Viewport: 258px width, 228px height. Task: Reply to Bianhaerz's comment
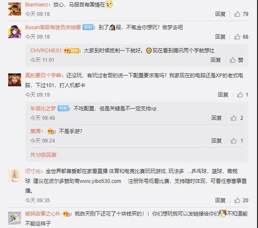[220, 14]
